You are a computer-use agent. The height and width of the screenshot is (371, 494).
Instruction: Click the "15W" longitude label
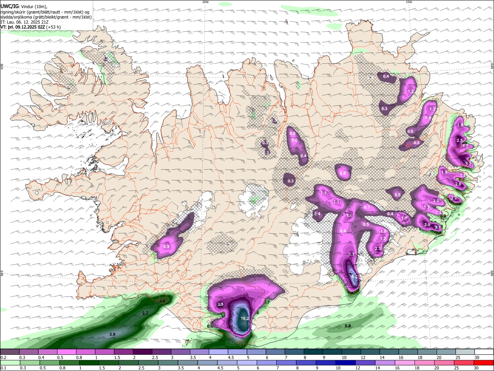tap(409, 2)
